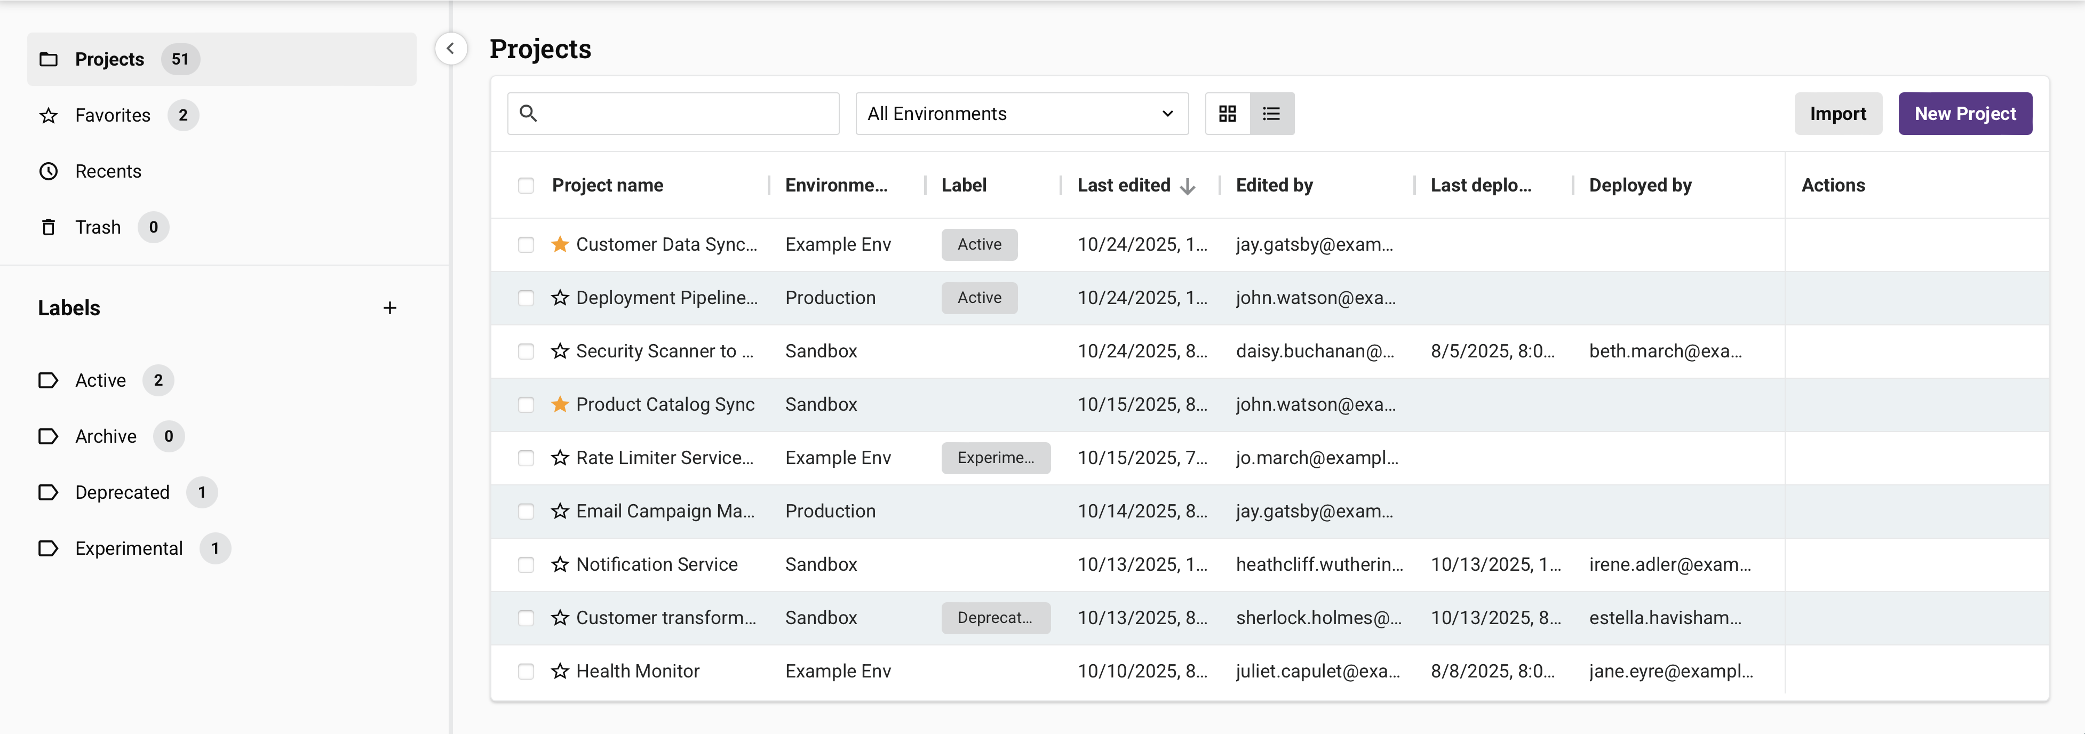Unfavorite Customer Data Sync star
The image size is (2085, 734).
click(x=559, y=244)
